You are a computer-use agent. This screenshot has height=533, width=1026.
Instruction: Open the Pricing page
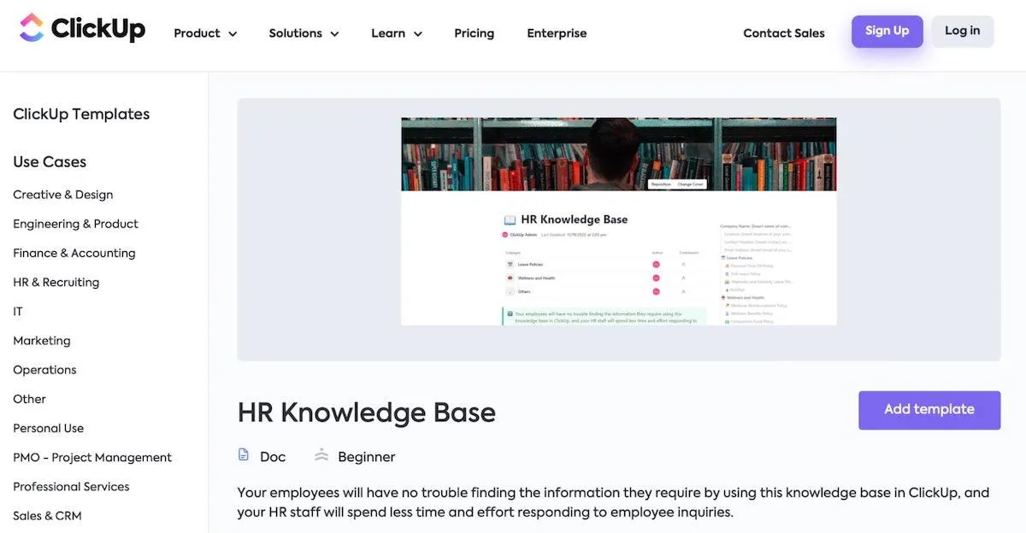[x=474, y=33]
